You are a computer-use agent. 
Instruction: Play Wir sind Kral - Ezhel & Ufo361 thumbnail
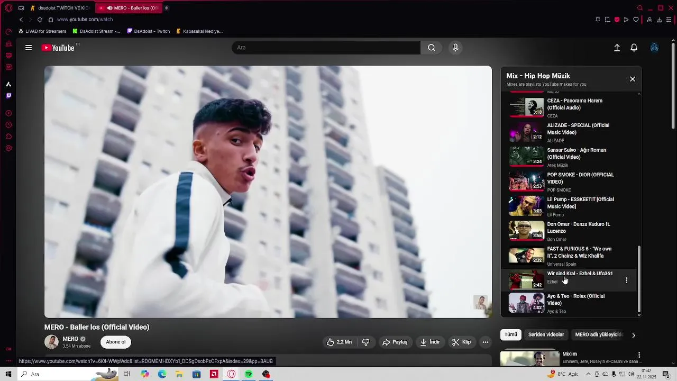coord(526,280)
